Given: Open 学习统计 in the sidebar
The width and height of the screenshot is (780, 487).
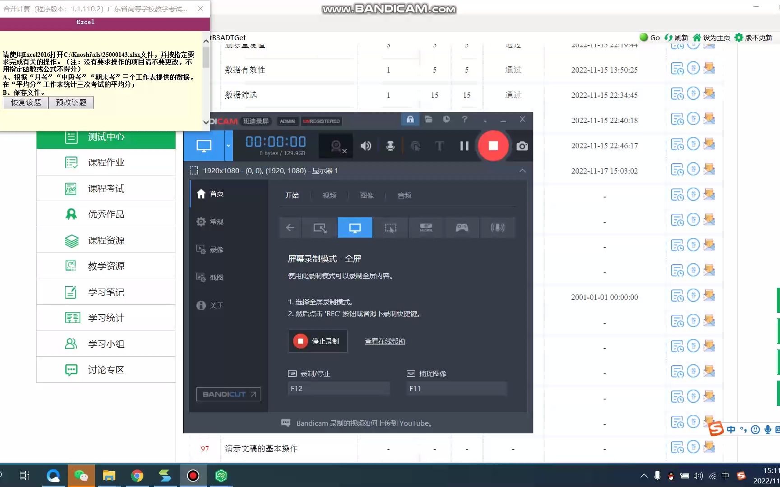Looking at the screenshot, I should pos(106,318).
